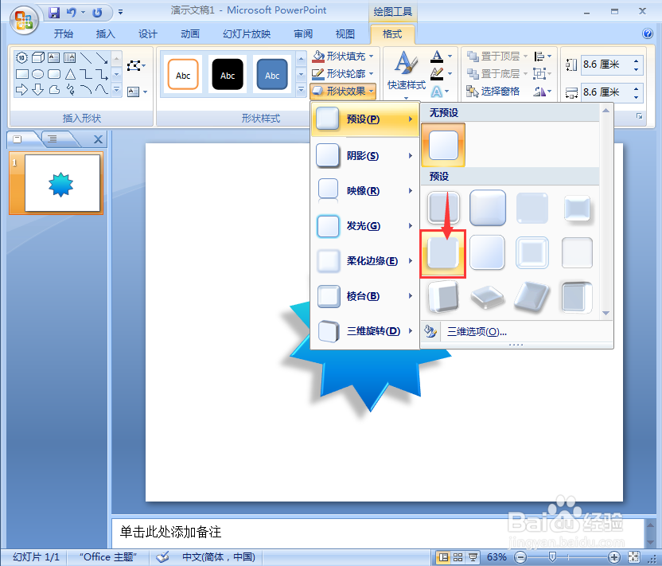
Task: Switch to the 视图 tab
Action: coord(345,33)
